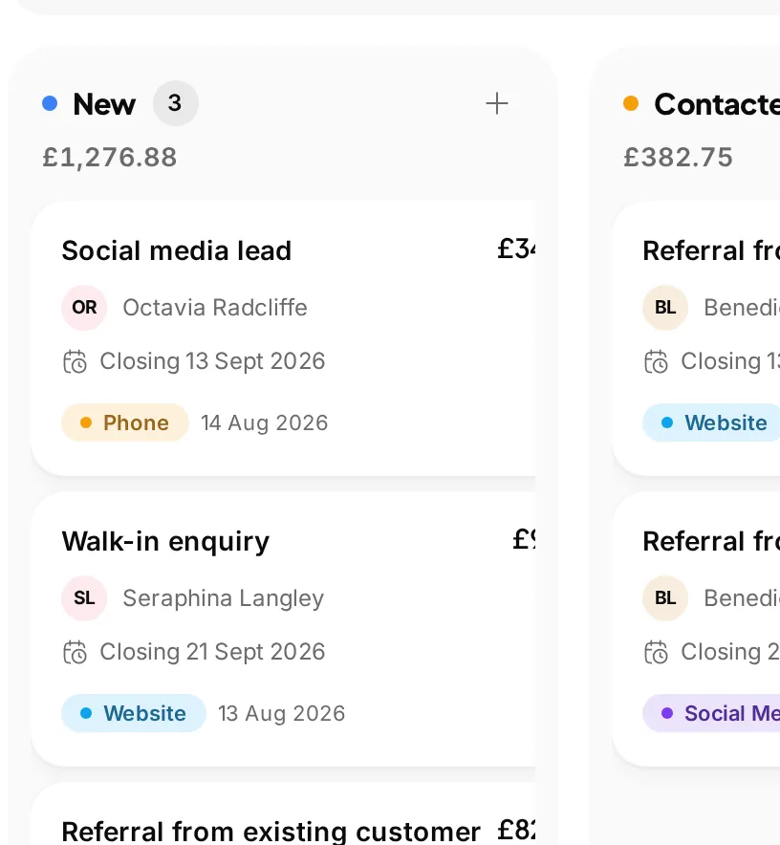The height and width of the screenshot is (845, 780).
Task: Click the OR avatar for Octavia Radcliffe
Action: click(84, 308)
